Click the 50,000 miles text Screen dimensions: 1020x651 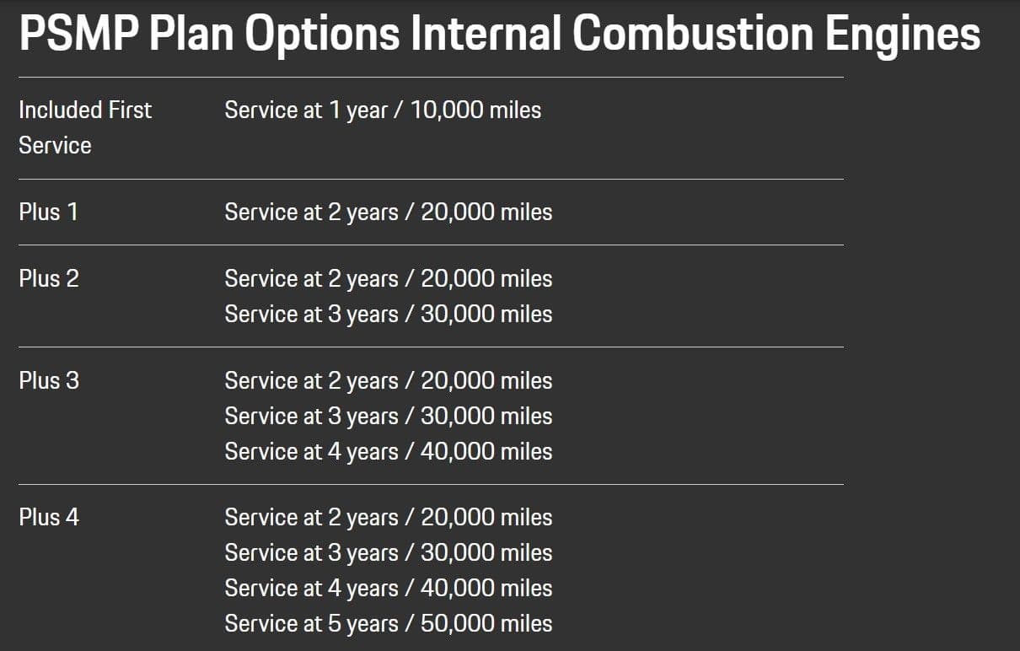[486, 624]
